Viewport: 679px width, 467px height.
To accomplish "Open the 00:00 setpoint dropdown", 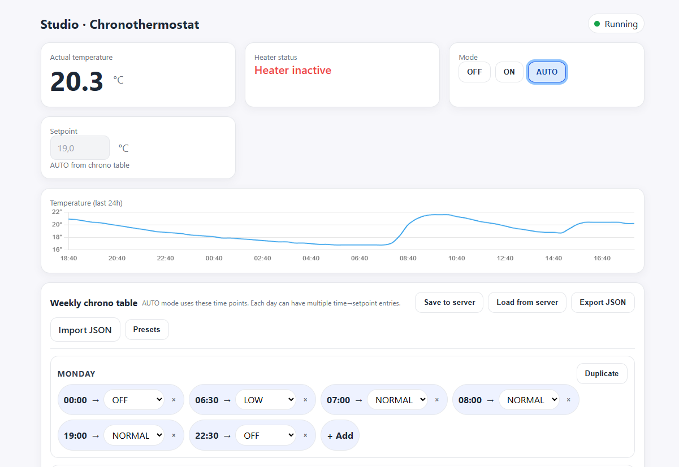I will [x=133, y=400].
